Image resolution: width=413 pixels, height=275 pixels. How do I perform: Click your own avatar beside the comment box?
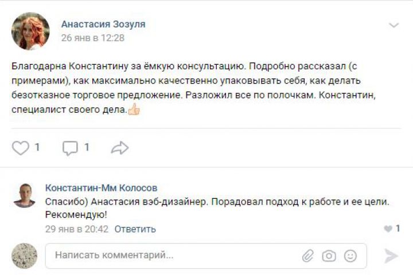point(24,256)
